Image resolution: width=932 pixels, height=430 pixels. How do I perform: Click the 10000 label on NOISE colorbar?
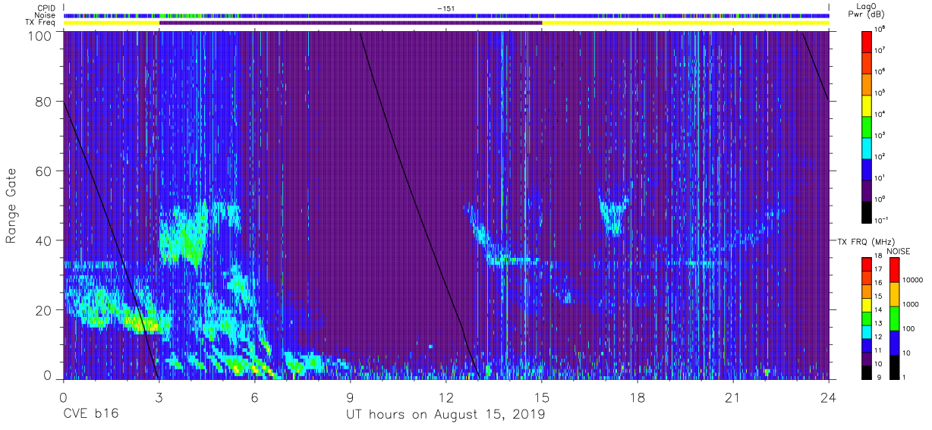coord(912,281)
